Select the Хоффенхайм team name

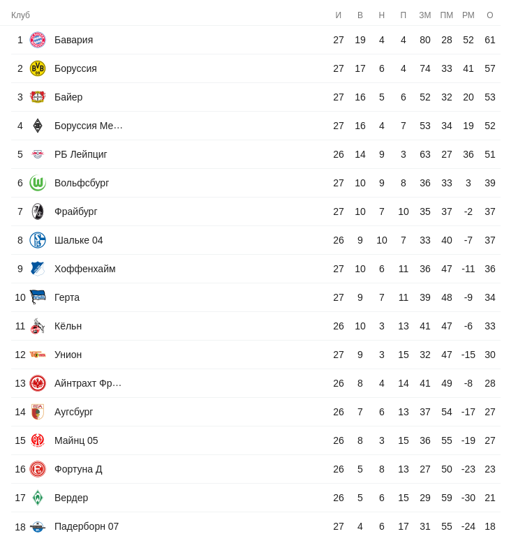click(84, 269)
